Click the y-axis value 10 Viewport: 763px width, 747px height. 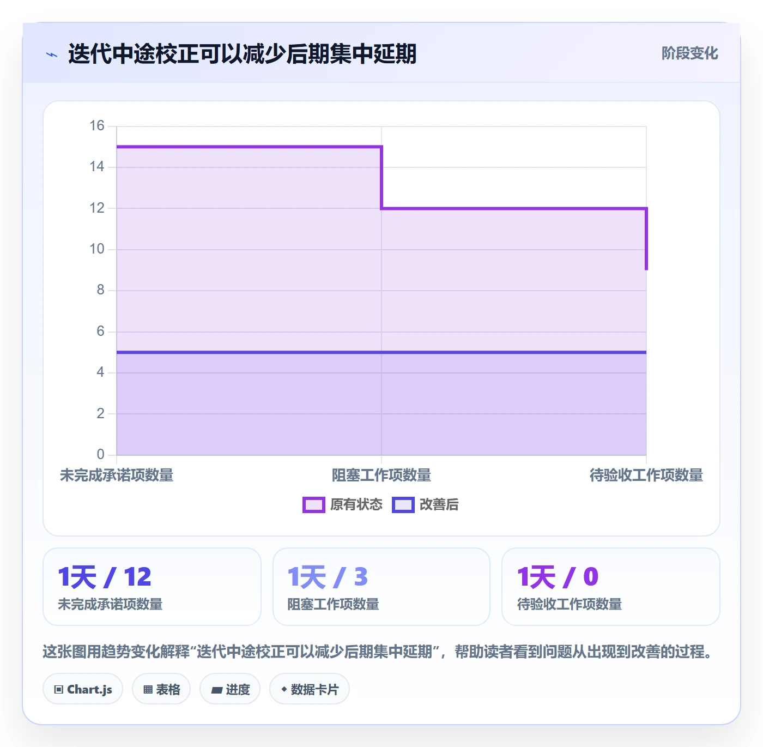click(97, 249)
